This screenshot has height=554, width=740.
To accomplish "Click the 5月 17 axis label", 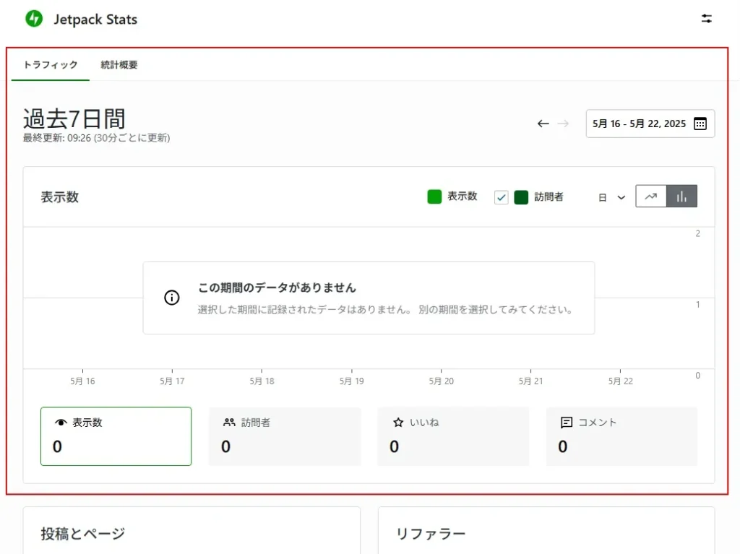I will click(x=172, y=381).
